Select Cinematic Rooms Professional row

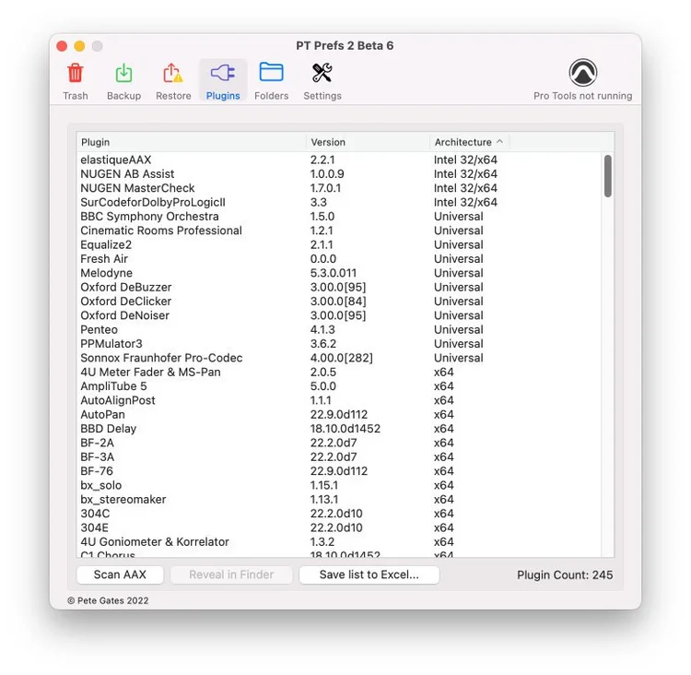tap(338, 231)
